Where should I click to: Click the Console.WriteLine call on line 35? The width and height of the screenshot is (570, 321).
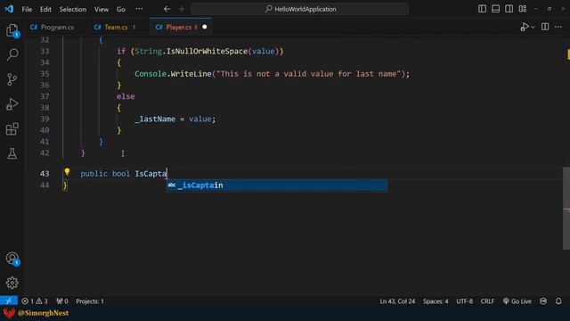point(272,74)
